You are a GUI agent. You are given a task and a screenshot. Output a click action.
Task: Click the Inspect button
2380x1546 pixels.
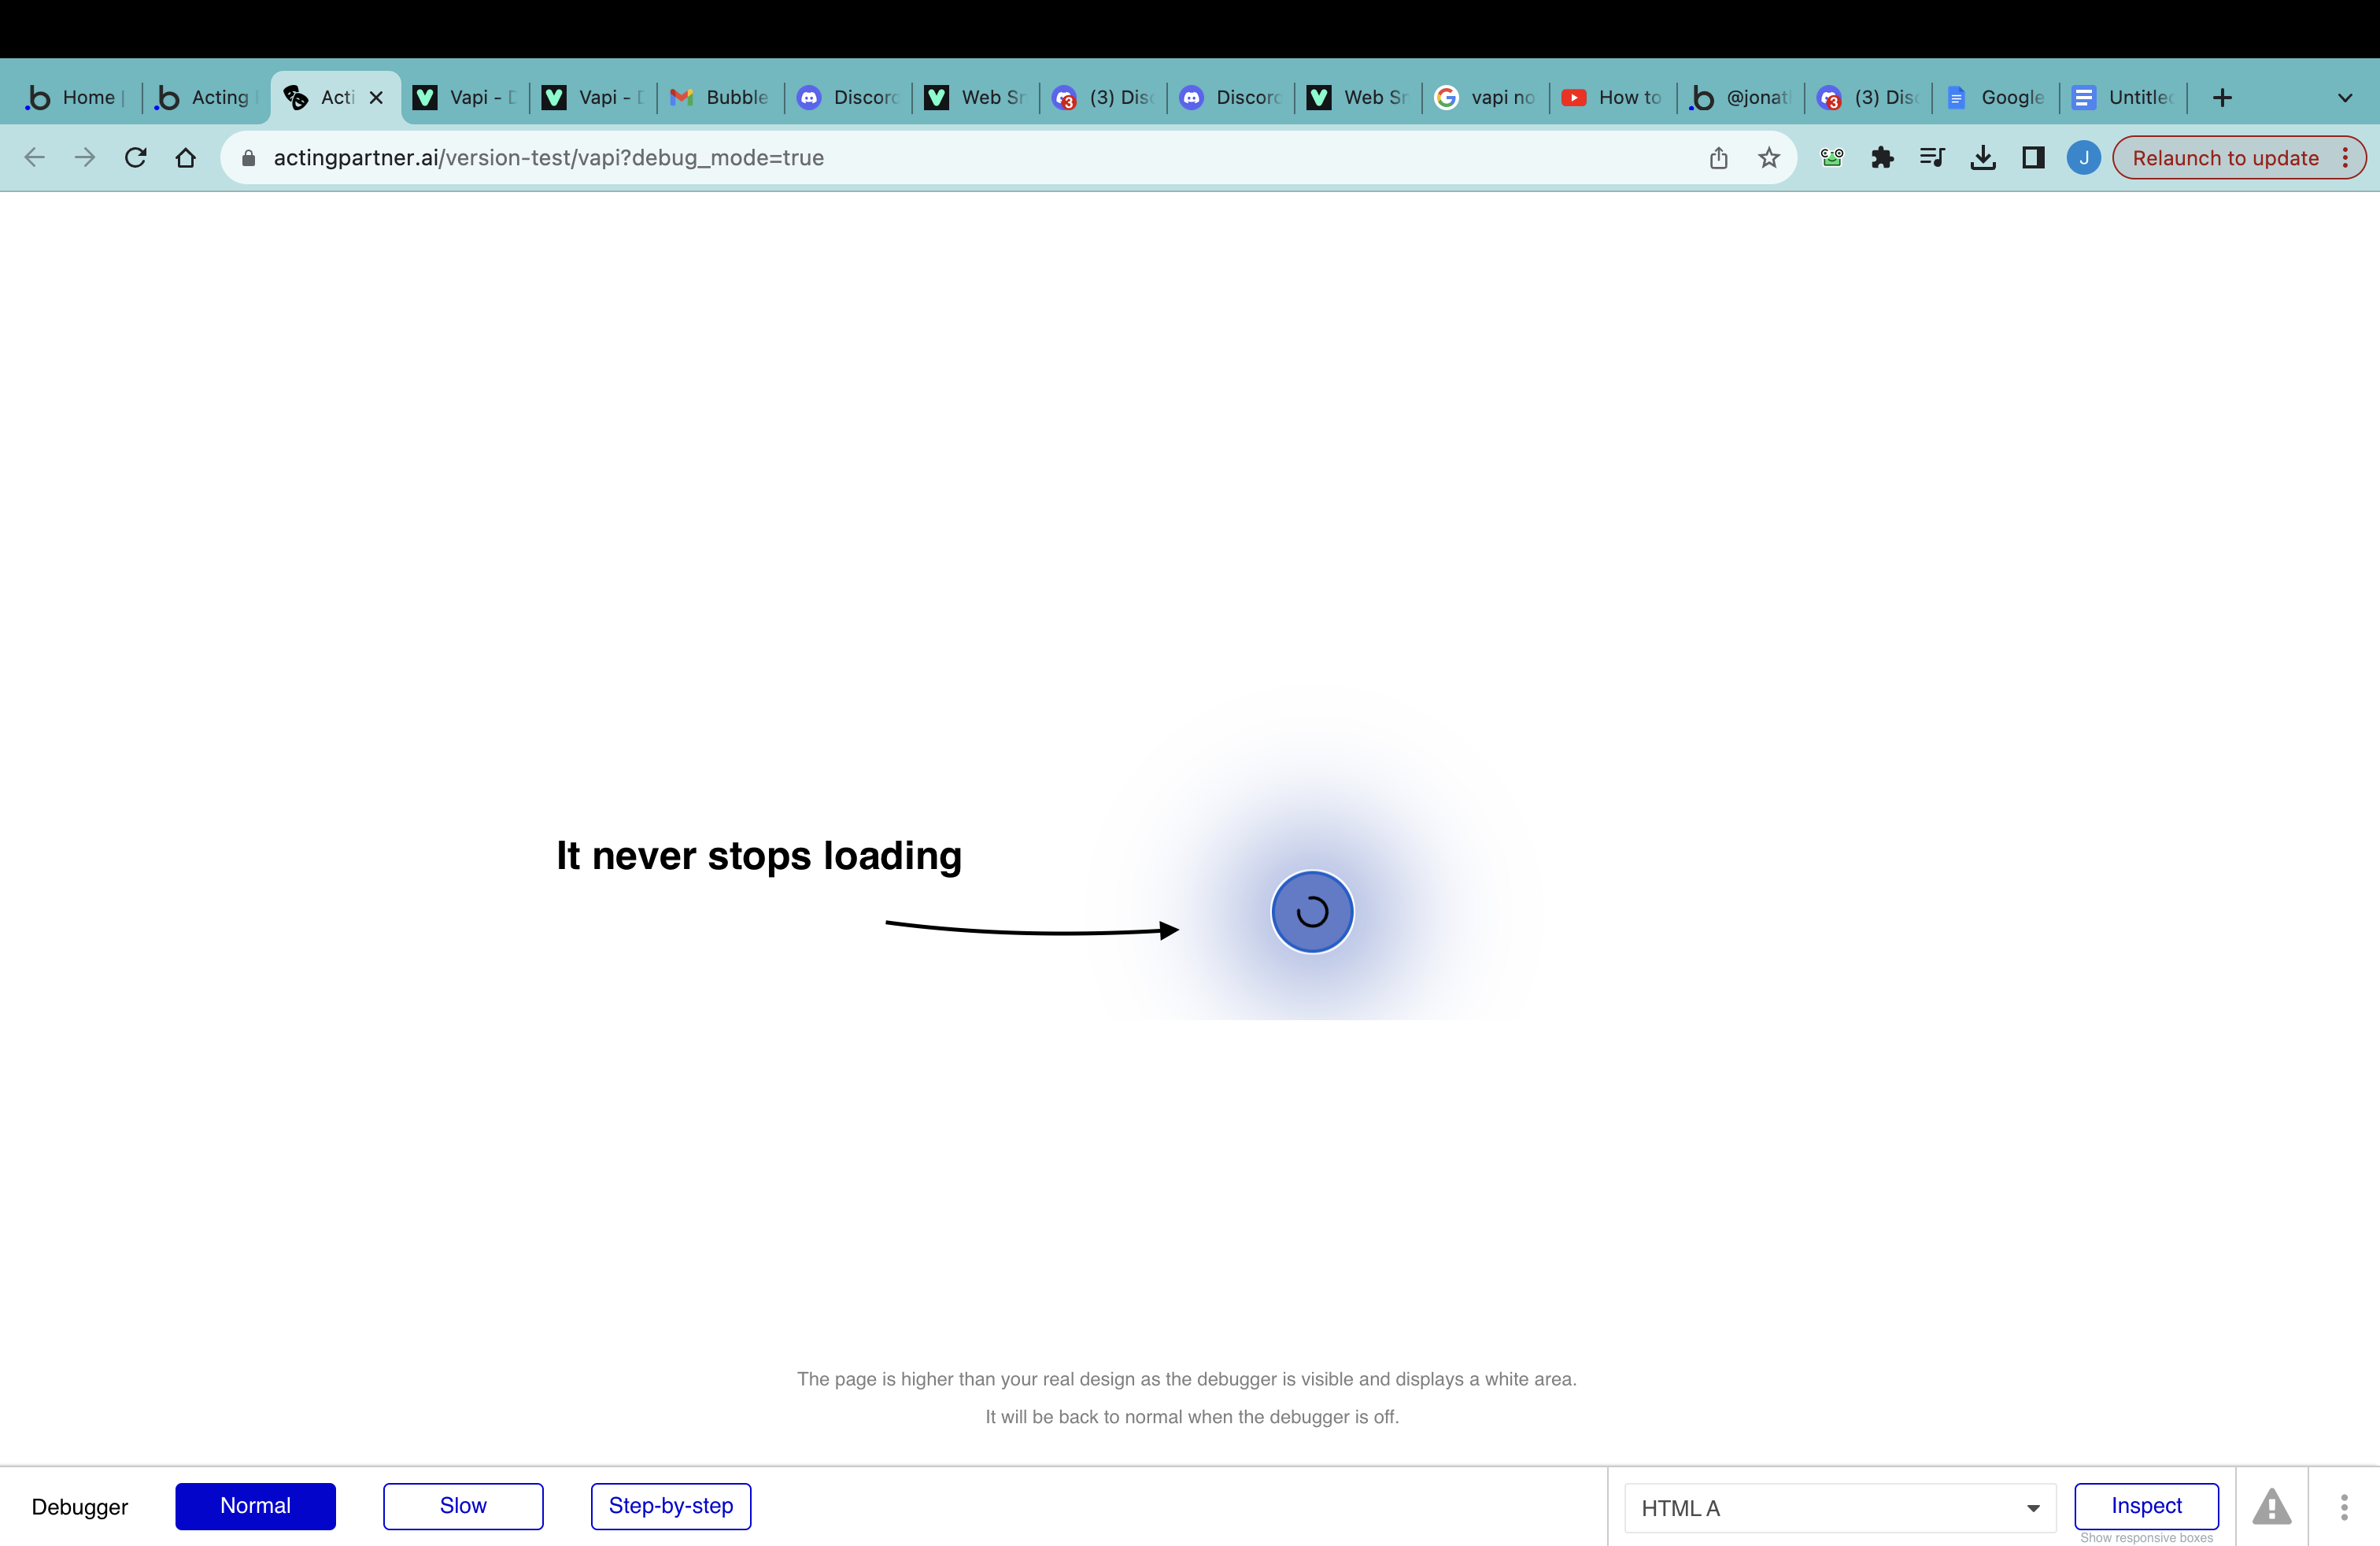[2146, 1505]
